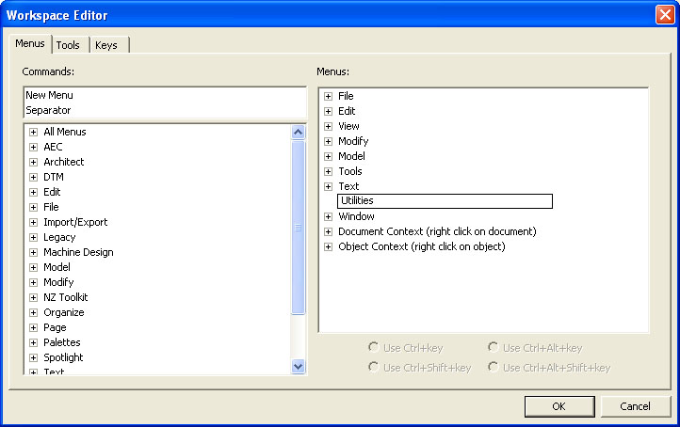Click the Utilities menu name edit field
Image resolution: width=680 pixels, height=427 pixels.
click(445, 201)
